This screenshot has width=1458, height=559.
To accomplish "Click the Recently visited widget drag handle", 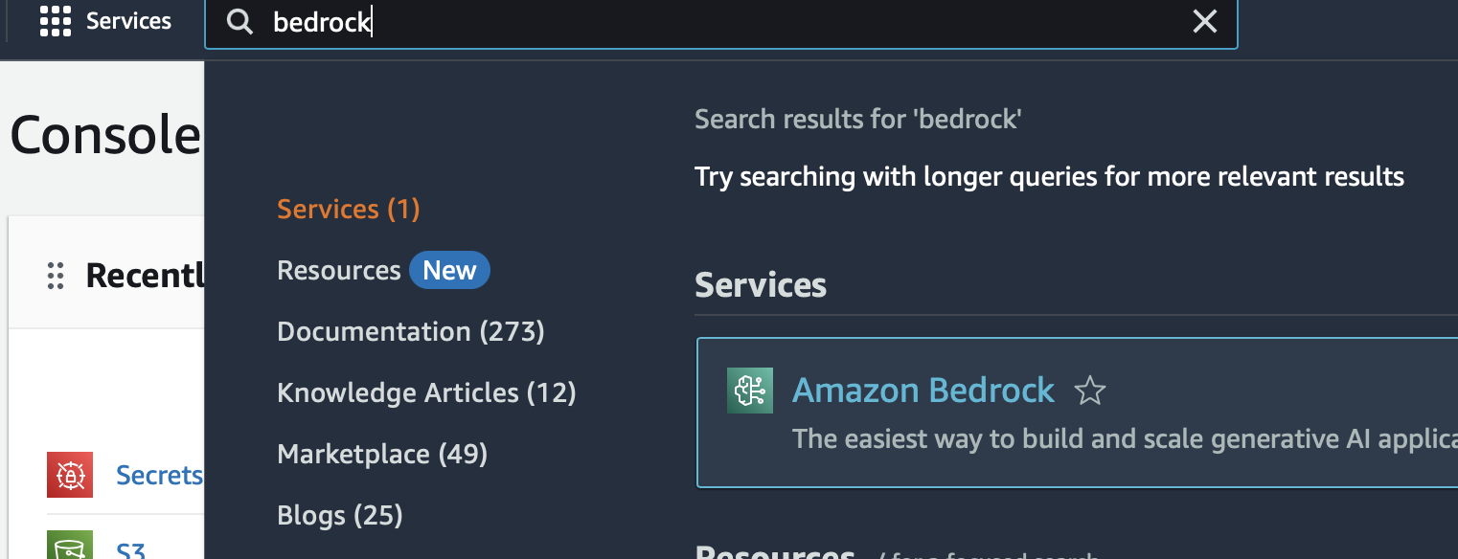I will (56, 276).
